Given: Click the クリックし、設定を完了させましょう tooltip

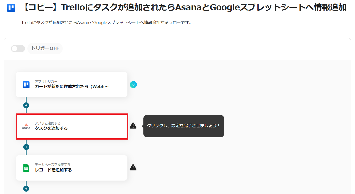Looking at the screenshot, I should click(x=183, y=126).
